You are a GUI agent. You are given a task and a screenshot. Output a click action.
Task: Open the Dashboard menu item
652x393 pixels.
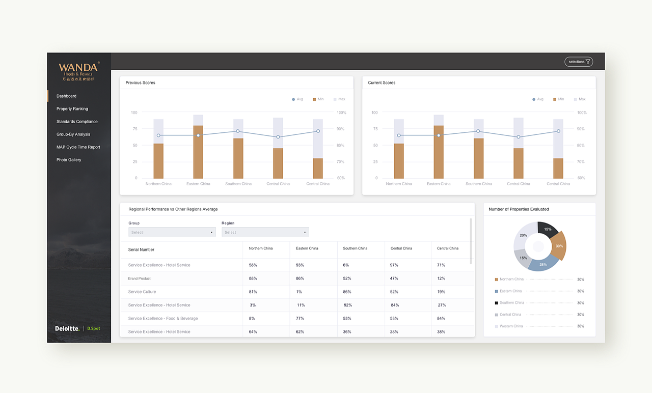click(66, 96)
